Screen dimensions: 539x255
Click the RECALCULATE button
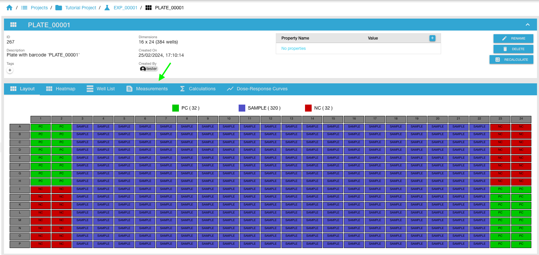tap(511, 60)
